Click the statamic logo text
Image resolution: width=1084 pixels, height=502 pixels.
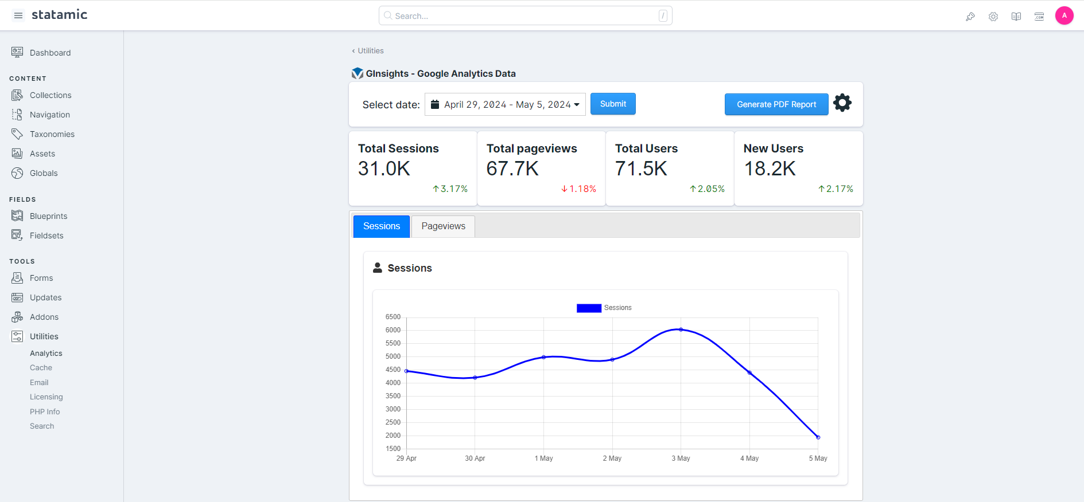tap(59, 14)
